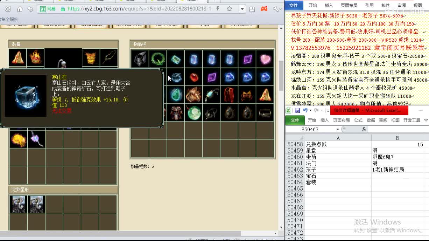
Task: Click the red game controller icon
Action: 265,9
